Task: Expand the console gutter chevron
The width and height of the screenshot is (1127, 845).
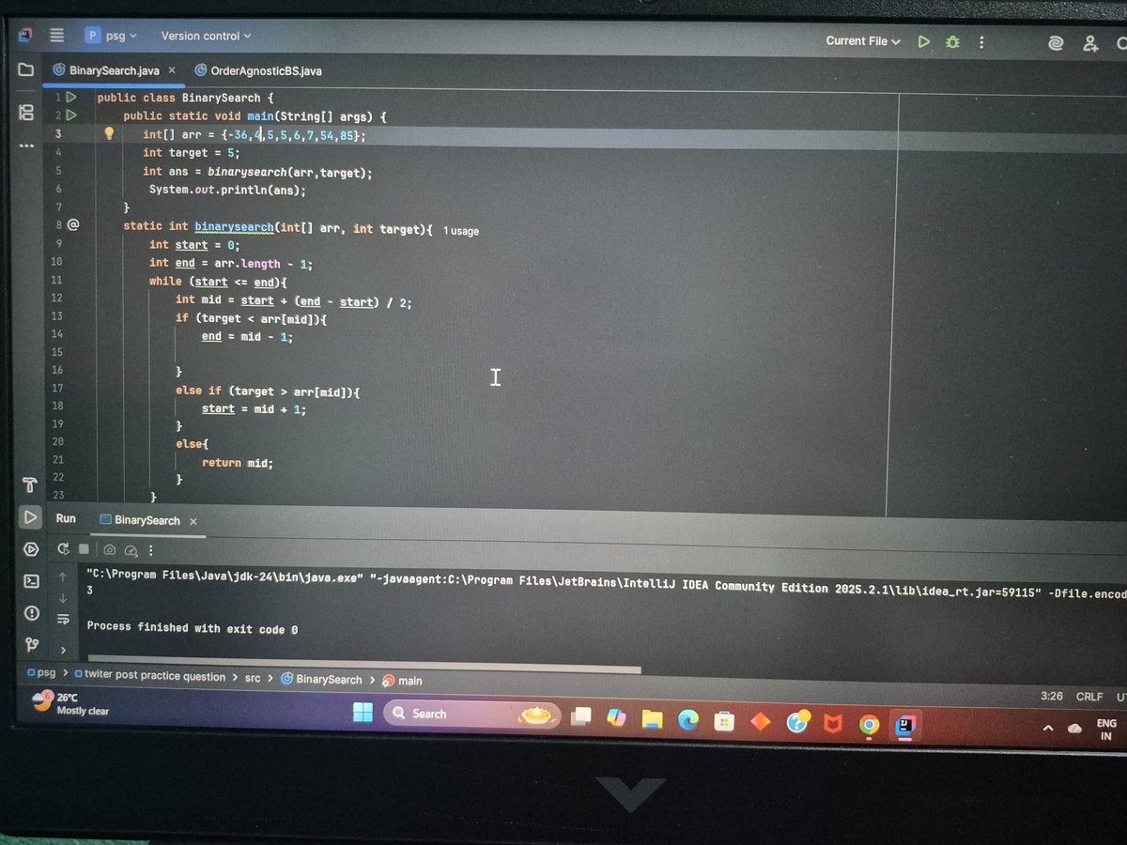Action: tap(64, 650)
